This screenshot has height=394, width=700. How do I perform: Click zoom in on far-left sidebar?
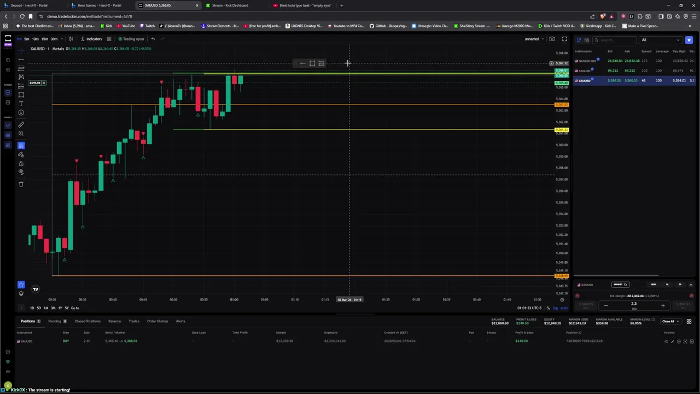(x=8, y=60)
